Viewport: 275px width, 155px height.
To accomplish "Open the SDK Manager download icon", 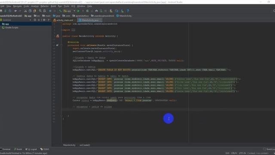I will pos(122,11).
